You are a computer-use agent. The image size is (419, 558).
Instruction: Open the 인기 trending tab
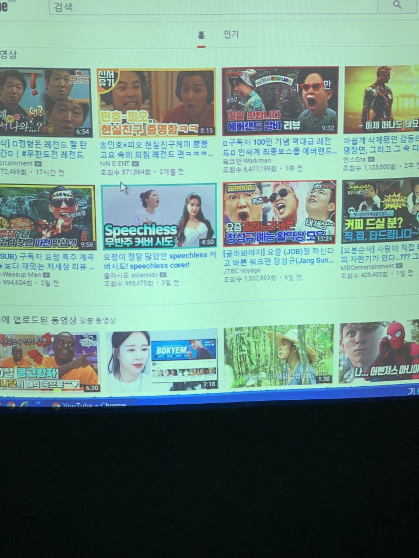[x=231, y=34]
